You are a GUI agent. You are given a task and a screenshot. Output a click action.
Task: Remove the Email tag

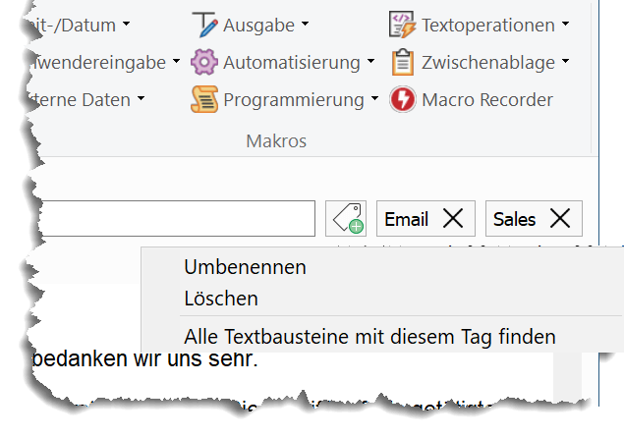coord(453,218)
